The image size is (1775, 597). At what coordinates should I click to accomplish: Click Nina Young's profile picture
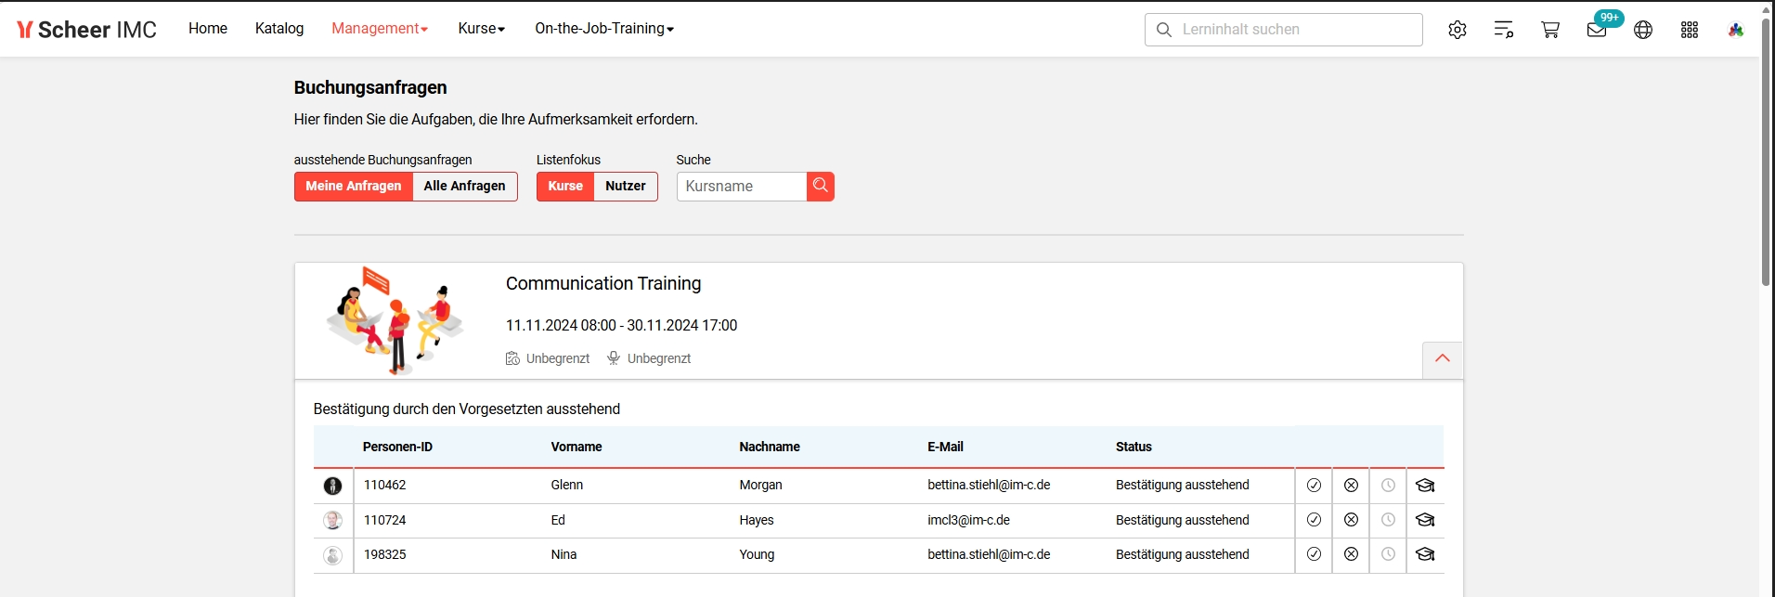coord(332,555)
